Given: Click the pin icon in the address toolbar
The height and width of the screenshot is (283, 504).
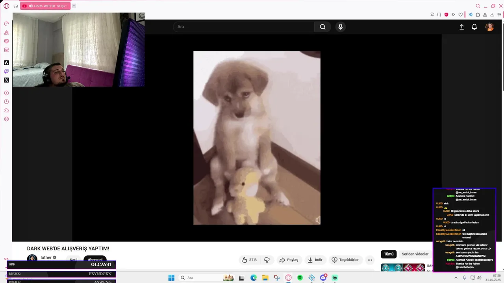Looking at the screenshot, I should [432, 15].
